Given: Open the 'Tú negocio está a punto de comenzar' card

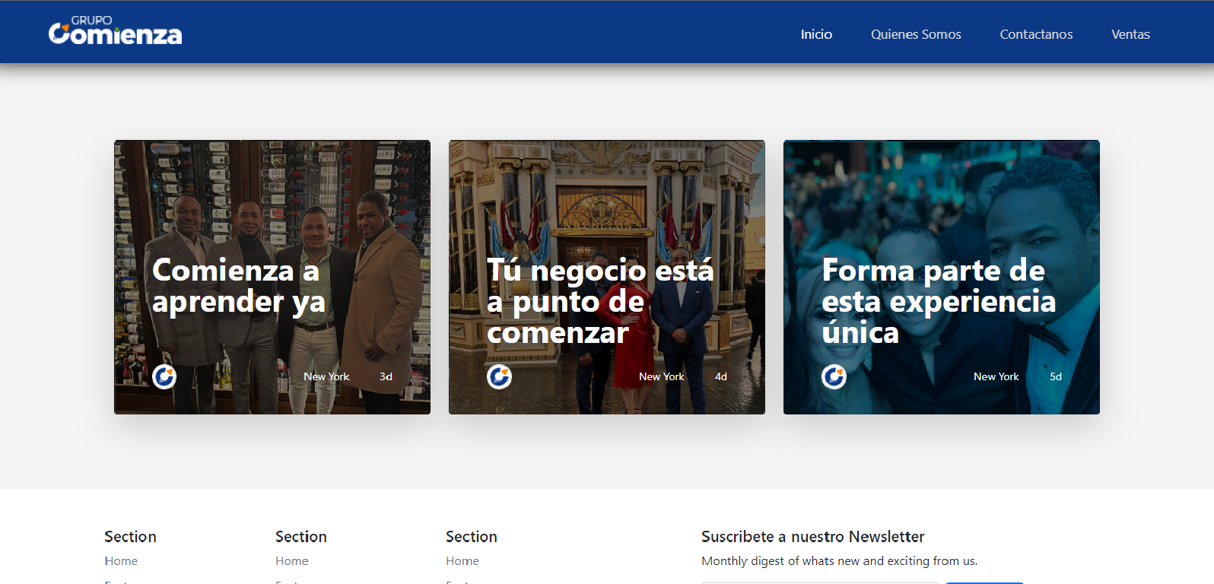Looking at the screenshot, I should [x=607, y=277].
